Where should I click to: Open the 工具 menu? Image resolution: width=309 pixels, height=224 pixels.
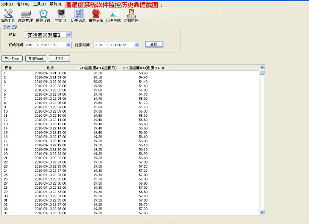40,4
